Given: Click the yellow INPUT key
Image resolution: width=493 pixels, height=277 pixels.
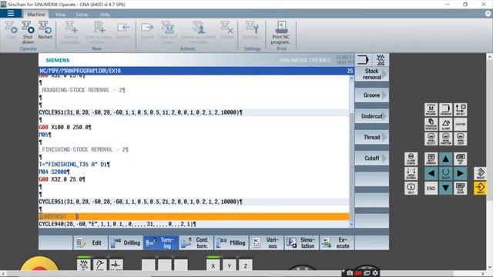Looking at the screenshot, I should [x=481, y=188].
